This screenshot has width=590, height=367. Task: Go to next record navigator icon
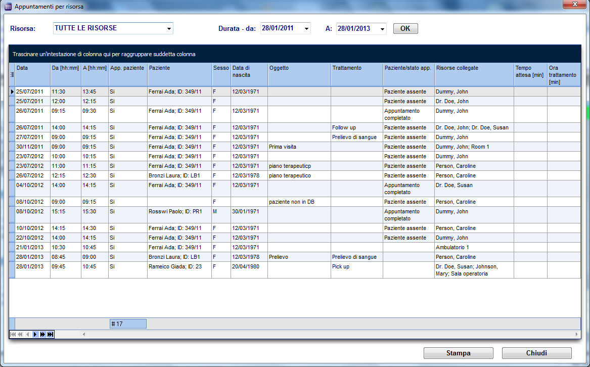pyautogui.click(x=35, y=334)
